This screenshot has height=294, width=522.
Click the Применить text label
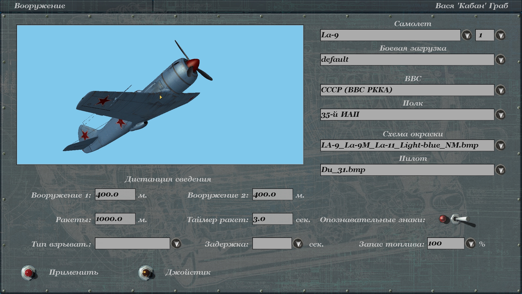coord(73,272)
